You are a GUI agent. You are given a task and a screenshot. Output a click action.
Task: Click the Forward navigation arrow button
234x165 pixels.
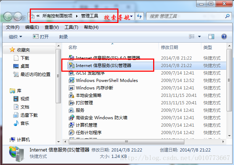point(18,16)
